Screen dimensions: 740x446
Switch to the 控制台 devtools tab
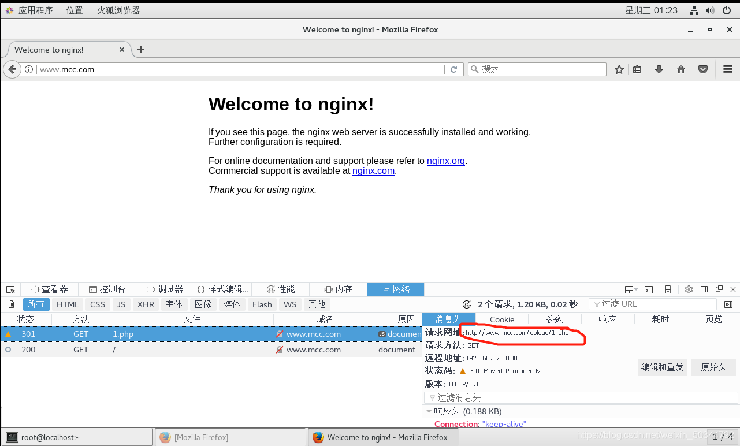pos(107,289)
